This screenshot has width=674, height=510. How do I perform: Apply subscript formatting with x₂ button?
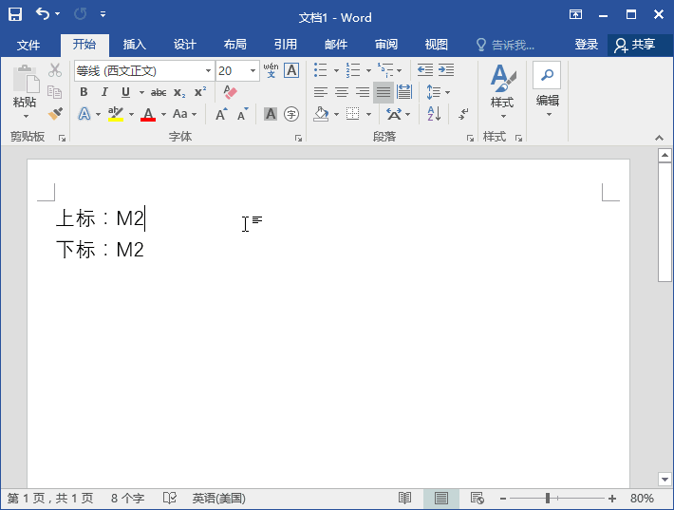(x=179, y=92)
